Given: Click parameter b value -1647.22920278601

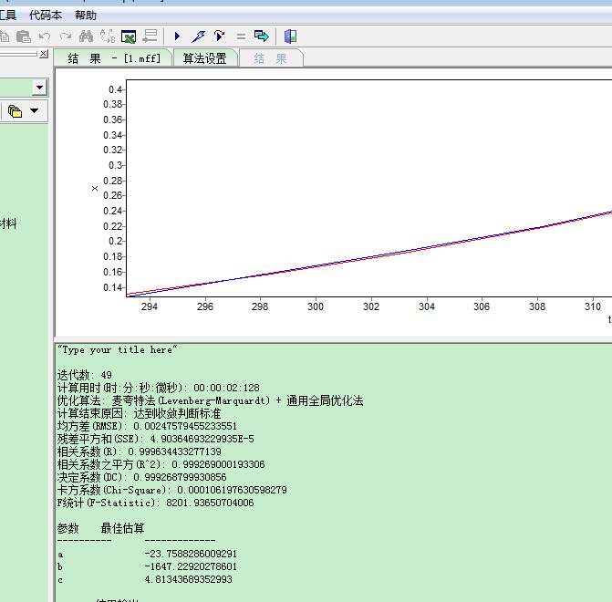Looking at the screenshot, I should point(191,566).
